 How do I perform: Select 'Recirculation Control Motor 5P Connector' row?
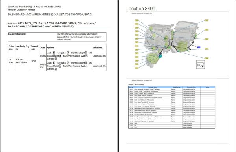(171, 113)
